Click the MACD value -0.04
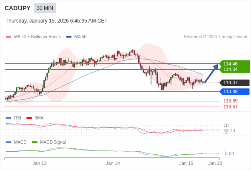 [x=228, y=153]
